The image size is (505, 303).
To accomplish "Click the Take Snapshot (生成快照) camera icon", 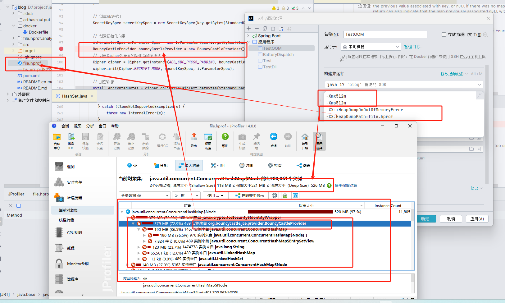I will click(242, 141).
